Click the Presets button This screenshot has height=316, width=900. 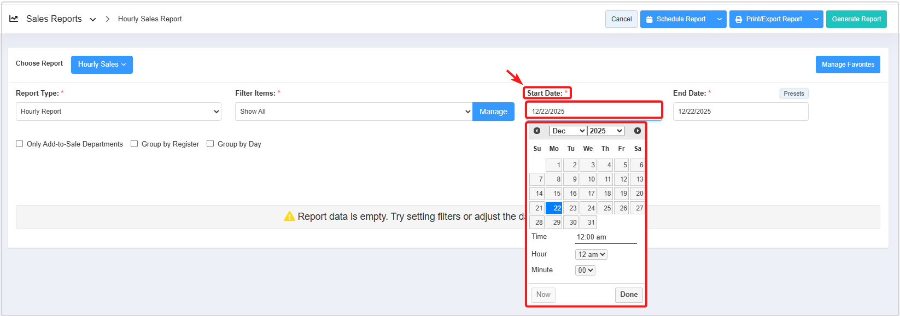793,93
